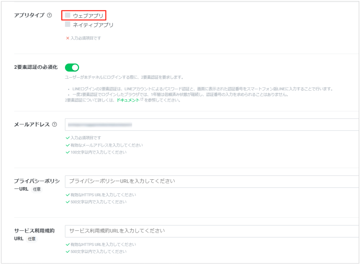Focus the プライバシーポリシーURL input field
This screenshot has width=361, height=265.
212,181
